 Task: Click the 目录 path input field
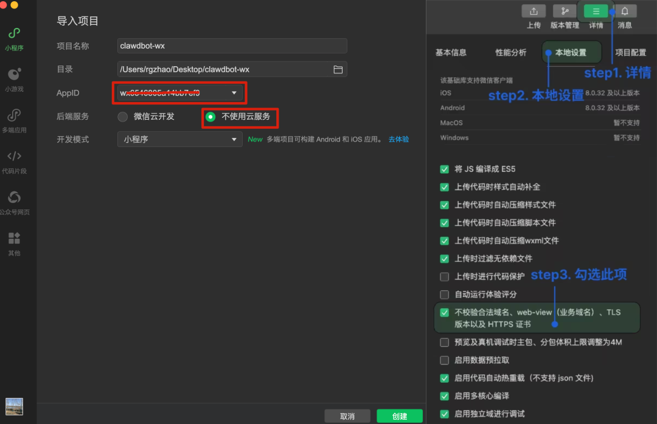coord(232,69)
